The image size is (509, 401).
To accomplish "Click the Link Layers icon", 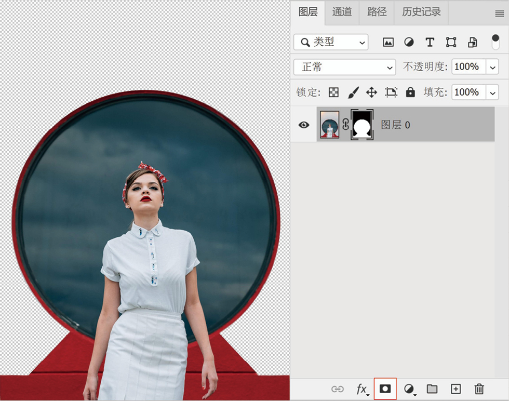I will pos(338,389).
